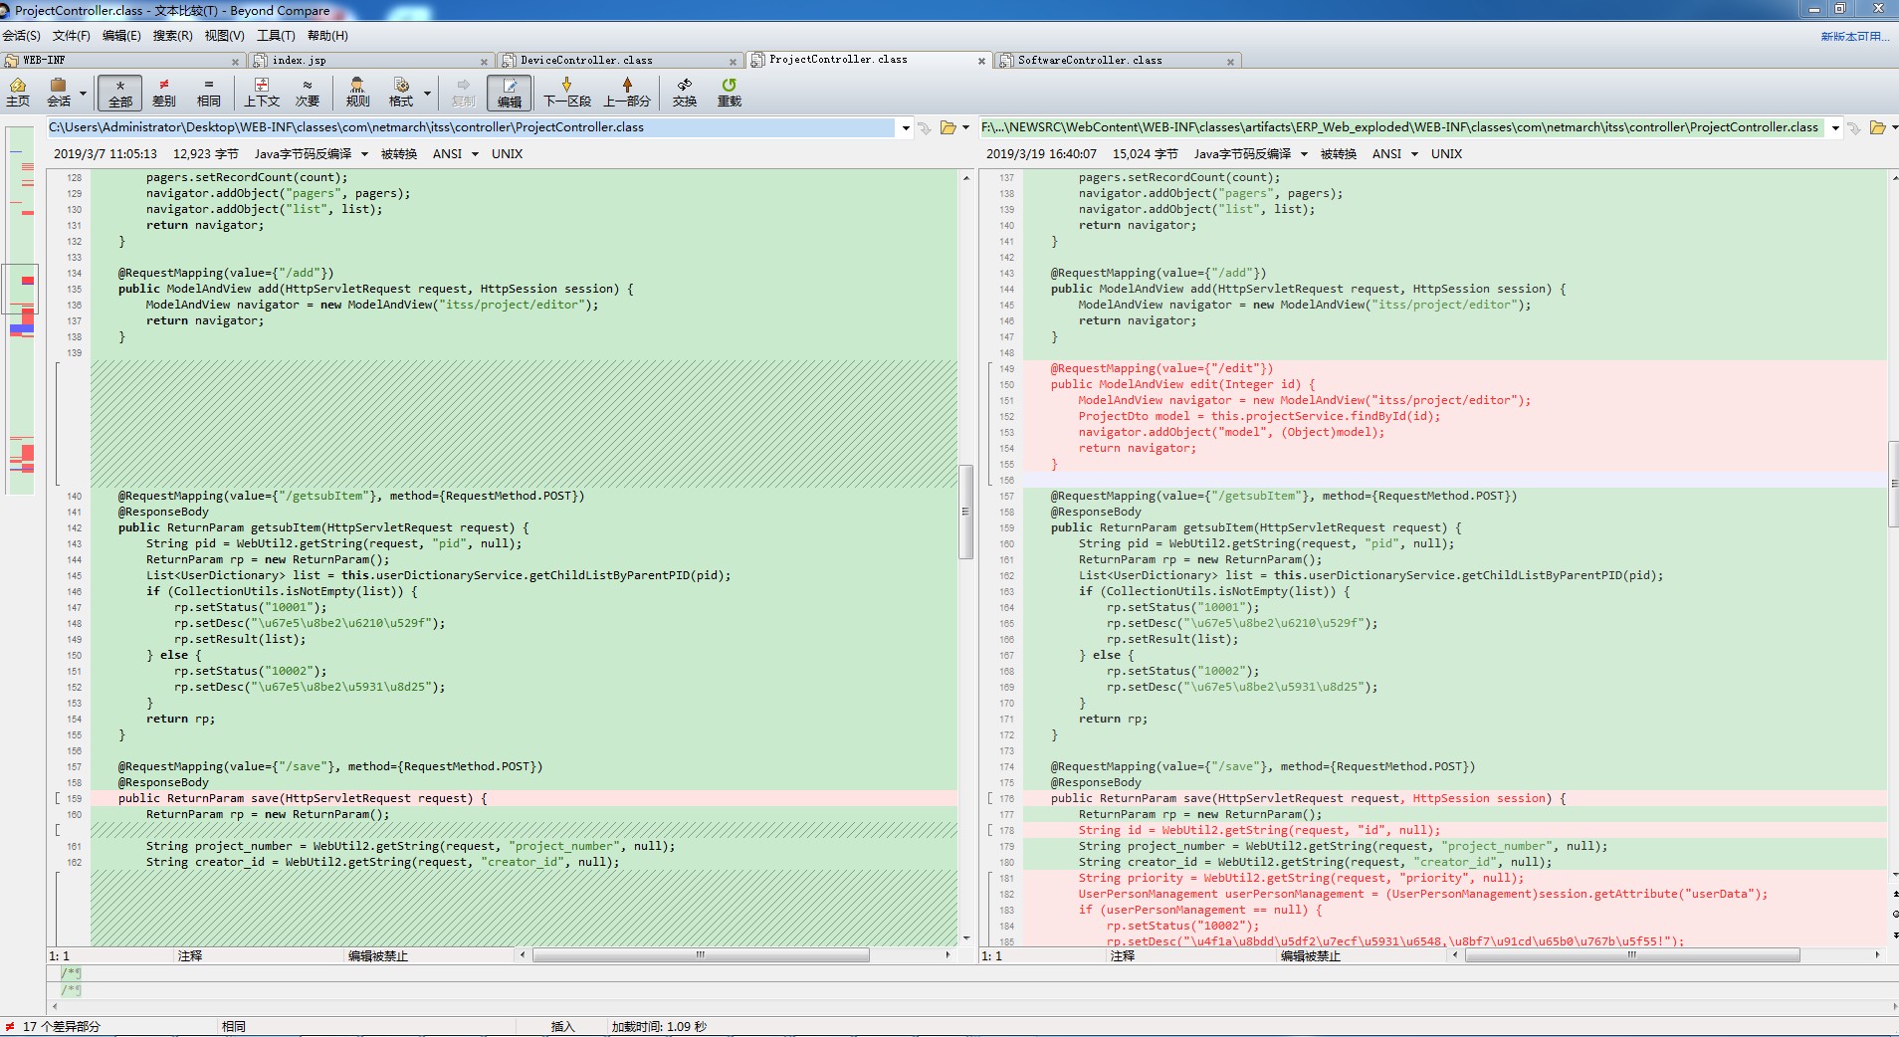Open the left ANSI encoding dropdown
The width and height of the screenshot is (1899, 1037).
(455, 154)
